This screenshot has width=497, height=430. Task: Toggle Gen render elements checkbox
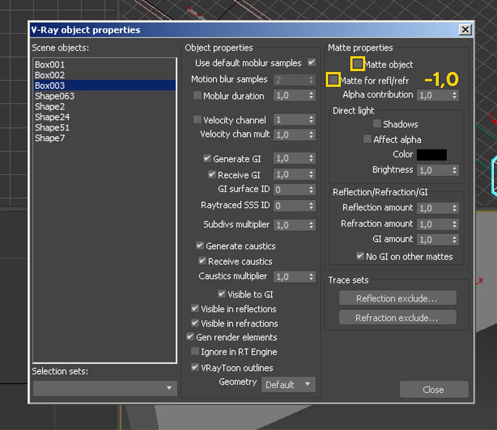point(190,337)
